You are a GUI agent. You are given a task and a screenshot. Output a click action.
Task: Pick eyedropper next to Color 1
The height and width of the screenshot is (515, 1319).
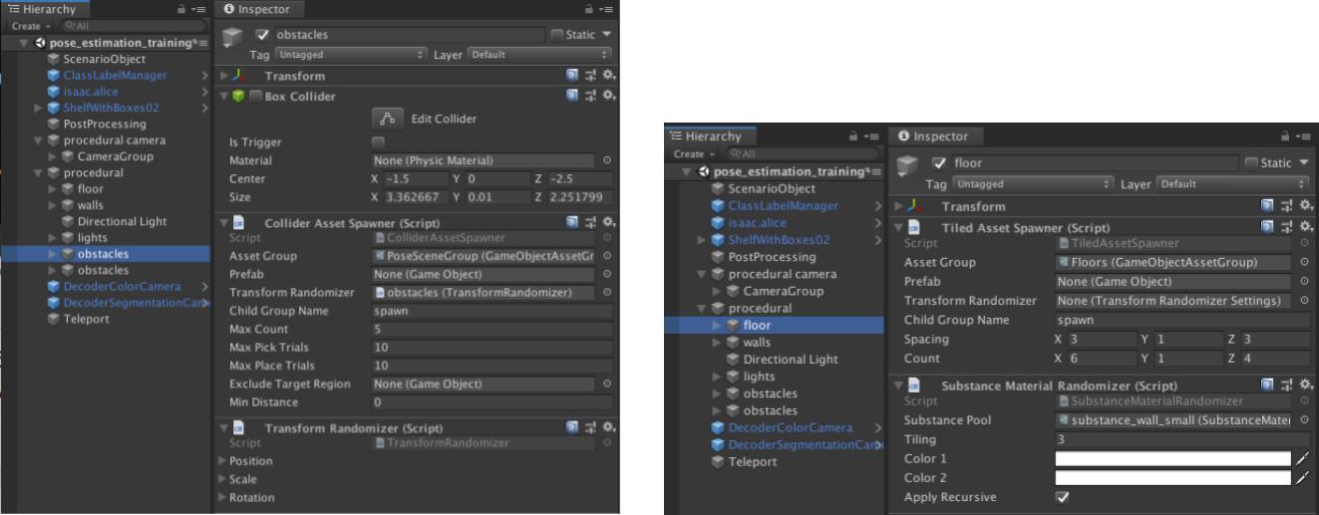pos(1304,459)
